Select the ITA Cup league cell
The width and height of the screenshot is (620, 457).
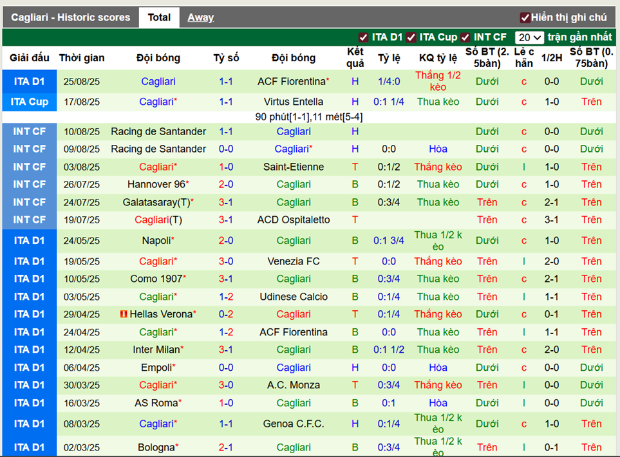(x=29, y=102)
